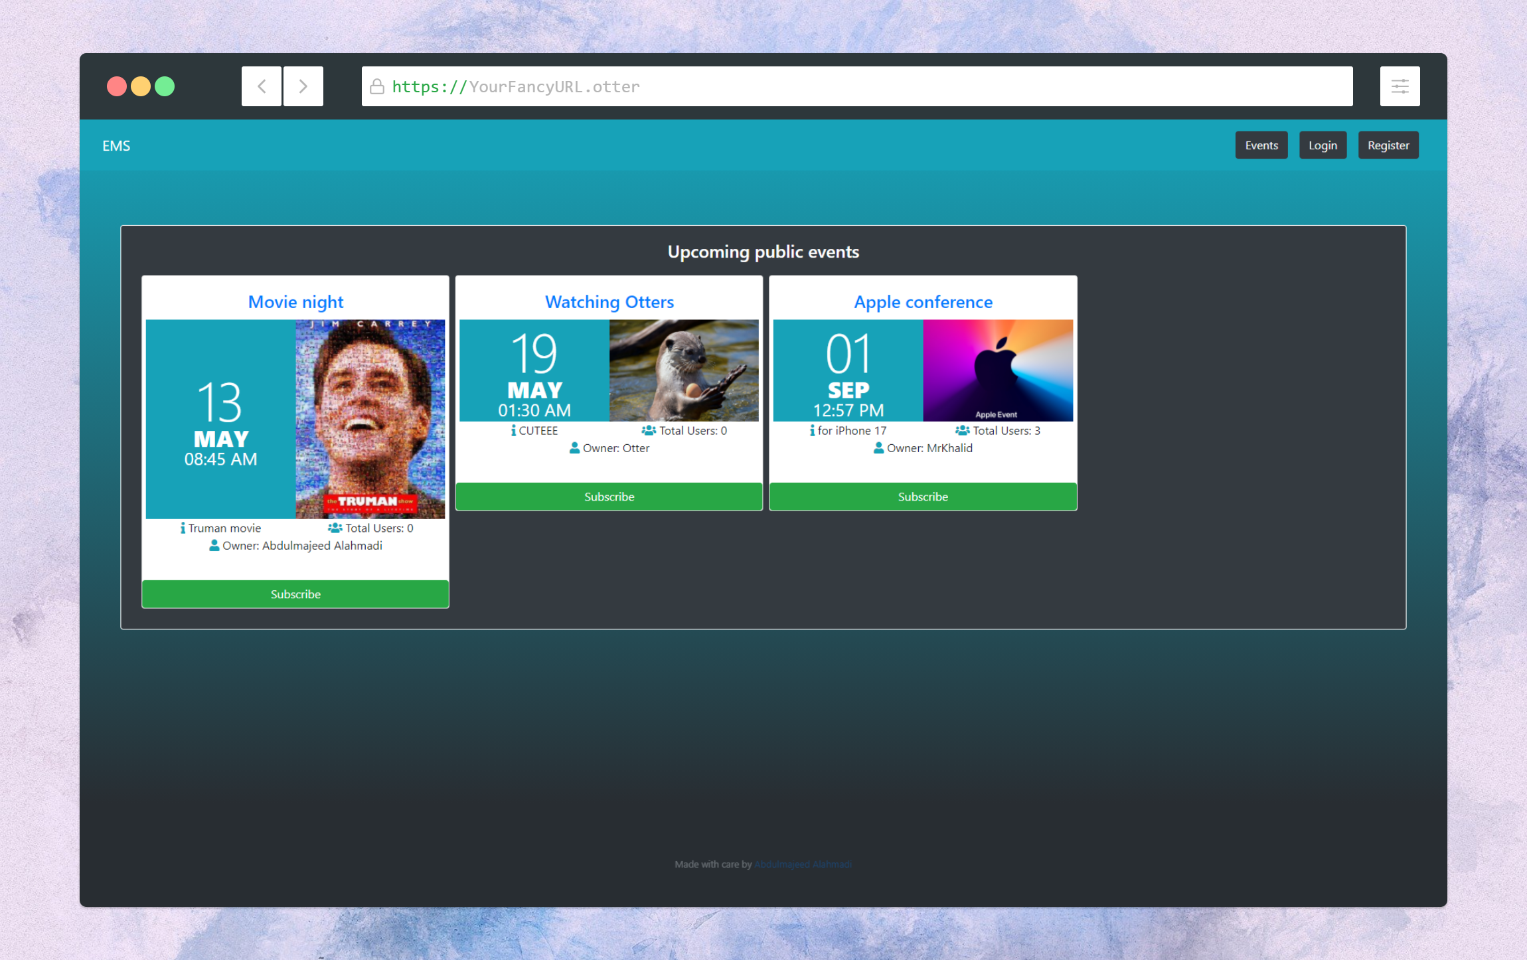Open the Apple conference title link

(x=923, y=302)
